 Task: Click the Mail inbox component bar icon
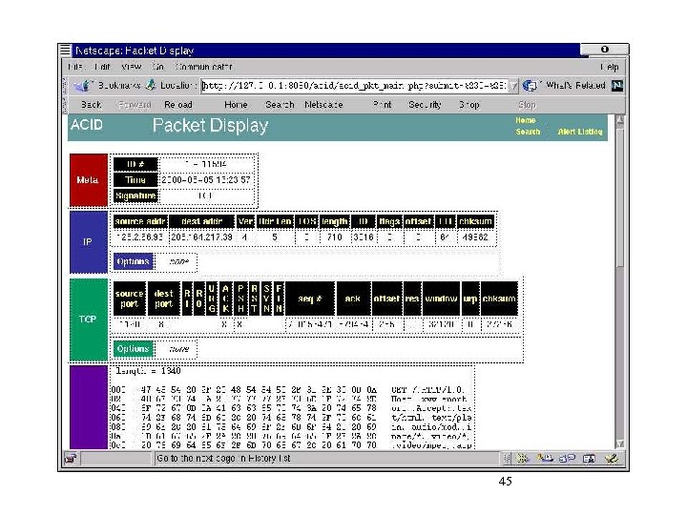click(x=545, y=459)
